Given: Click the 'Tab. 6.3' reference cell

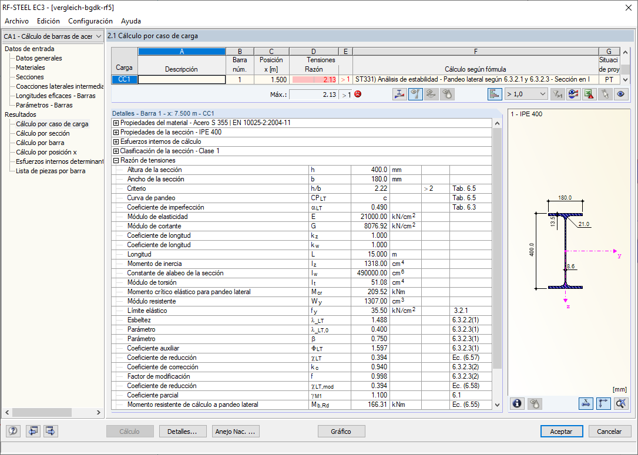Looking at the screenshot, I should [x=471, y=207].
